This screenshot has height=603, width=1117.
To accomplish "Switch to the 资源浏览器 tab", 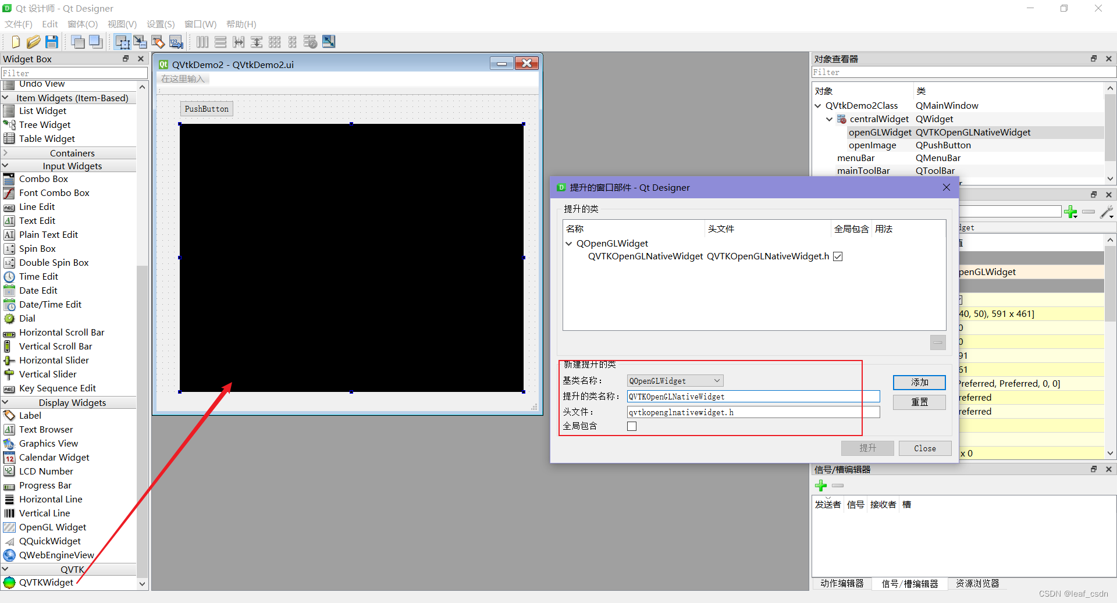I will tap(977, 583).
